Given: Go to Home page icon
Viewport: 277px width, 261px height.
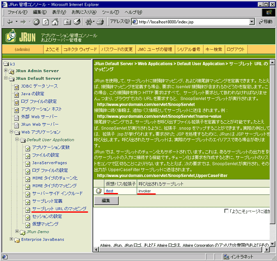Looking at the screenshot, I should [x=55, y=22].
